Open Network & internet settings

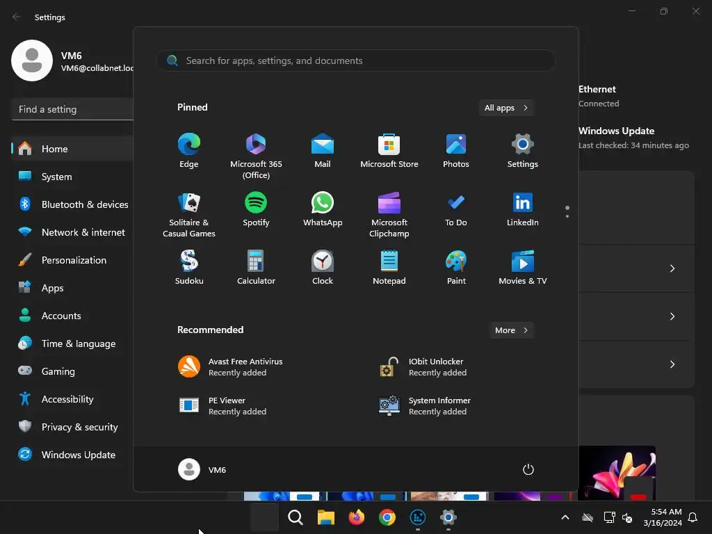pyautogui.click(x=72, y=232)
